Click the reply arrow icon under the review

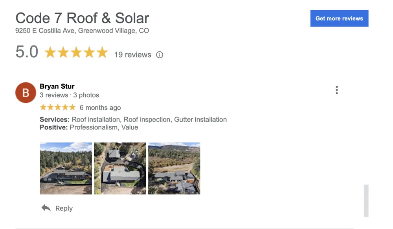point(46,208)
